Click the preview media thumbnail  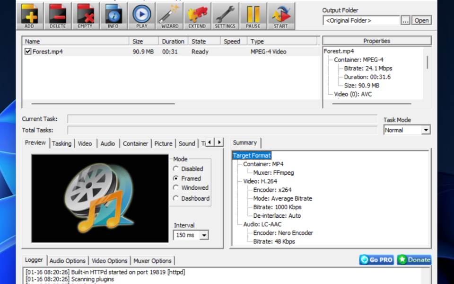click(100, 198)
